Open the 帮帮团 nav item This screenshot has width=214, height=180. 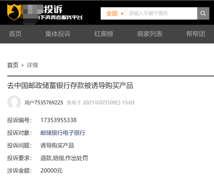pos(195,34)
